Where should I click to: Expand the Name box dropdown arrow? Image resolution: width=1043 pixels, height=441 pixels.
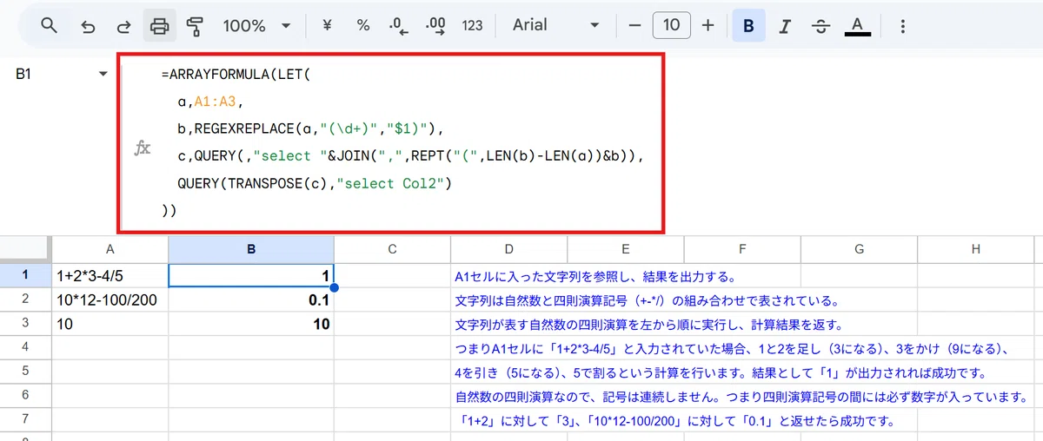point(103,75)
